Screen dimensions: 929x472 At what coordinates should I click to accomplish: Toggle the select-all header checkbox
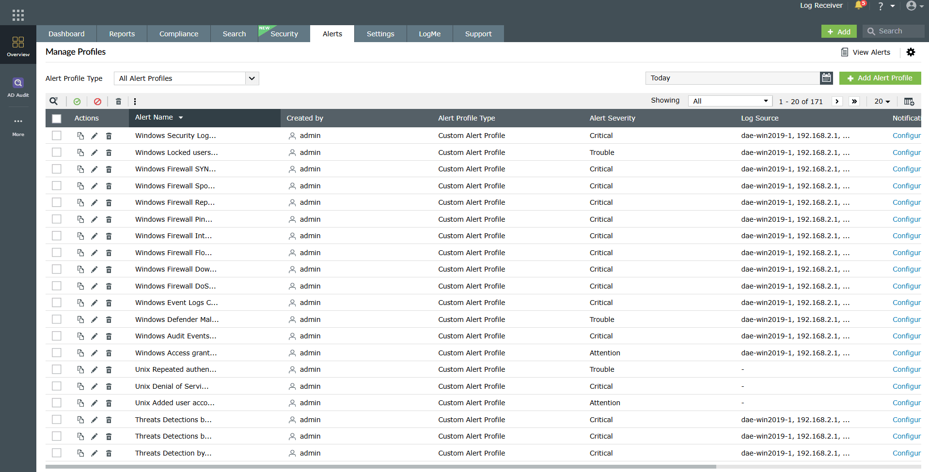(57, 119)
